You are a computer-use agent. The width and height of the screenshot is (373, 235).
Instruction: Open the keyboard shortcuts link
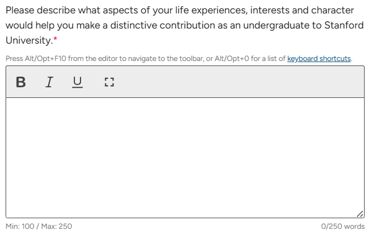[319, 59]
